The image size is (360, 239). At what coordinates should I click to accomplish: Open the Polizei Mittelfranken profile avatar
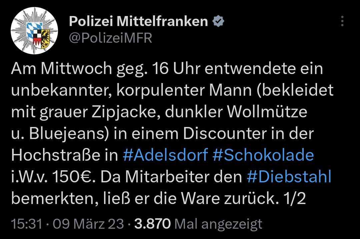pyautogui.click(x=35, y=31)
